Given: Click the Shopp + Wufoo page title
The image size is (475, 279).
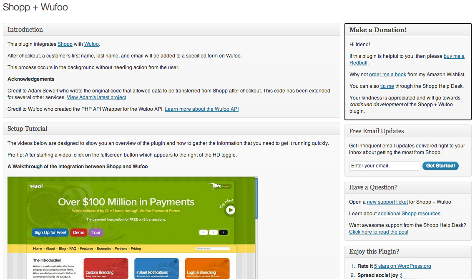Looking at the screenshot, I should 35,7.
